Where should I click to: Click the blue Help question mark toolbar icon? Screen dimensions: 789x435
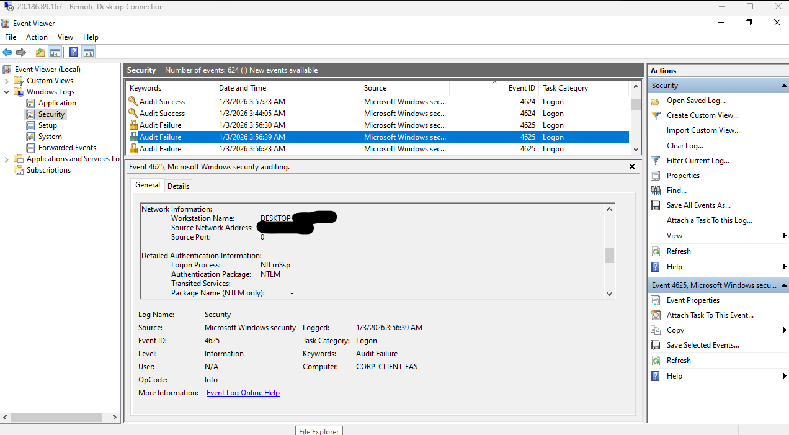(x=74, y=53)
